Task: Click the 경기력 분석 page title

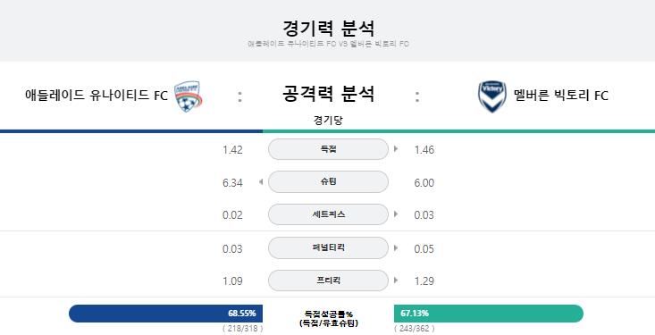Action: pyautogui.click(x=328, y=29)
